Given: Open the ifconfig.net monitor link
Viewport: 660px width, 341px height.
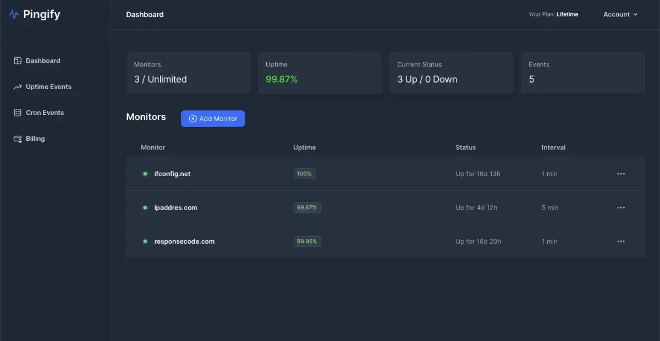Looking at the screenshot, I should click(x=172, y=174).
